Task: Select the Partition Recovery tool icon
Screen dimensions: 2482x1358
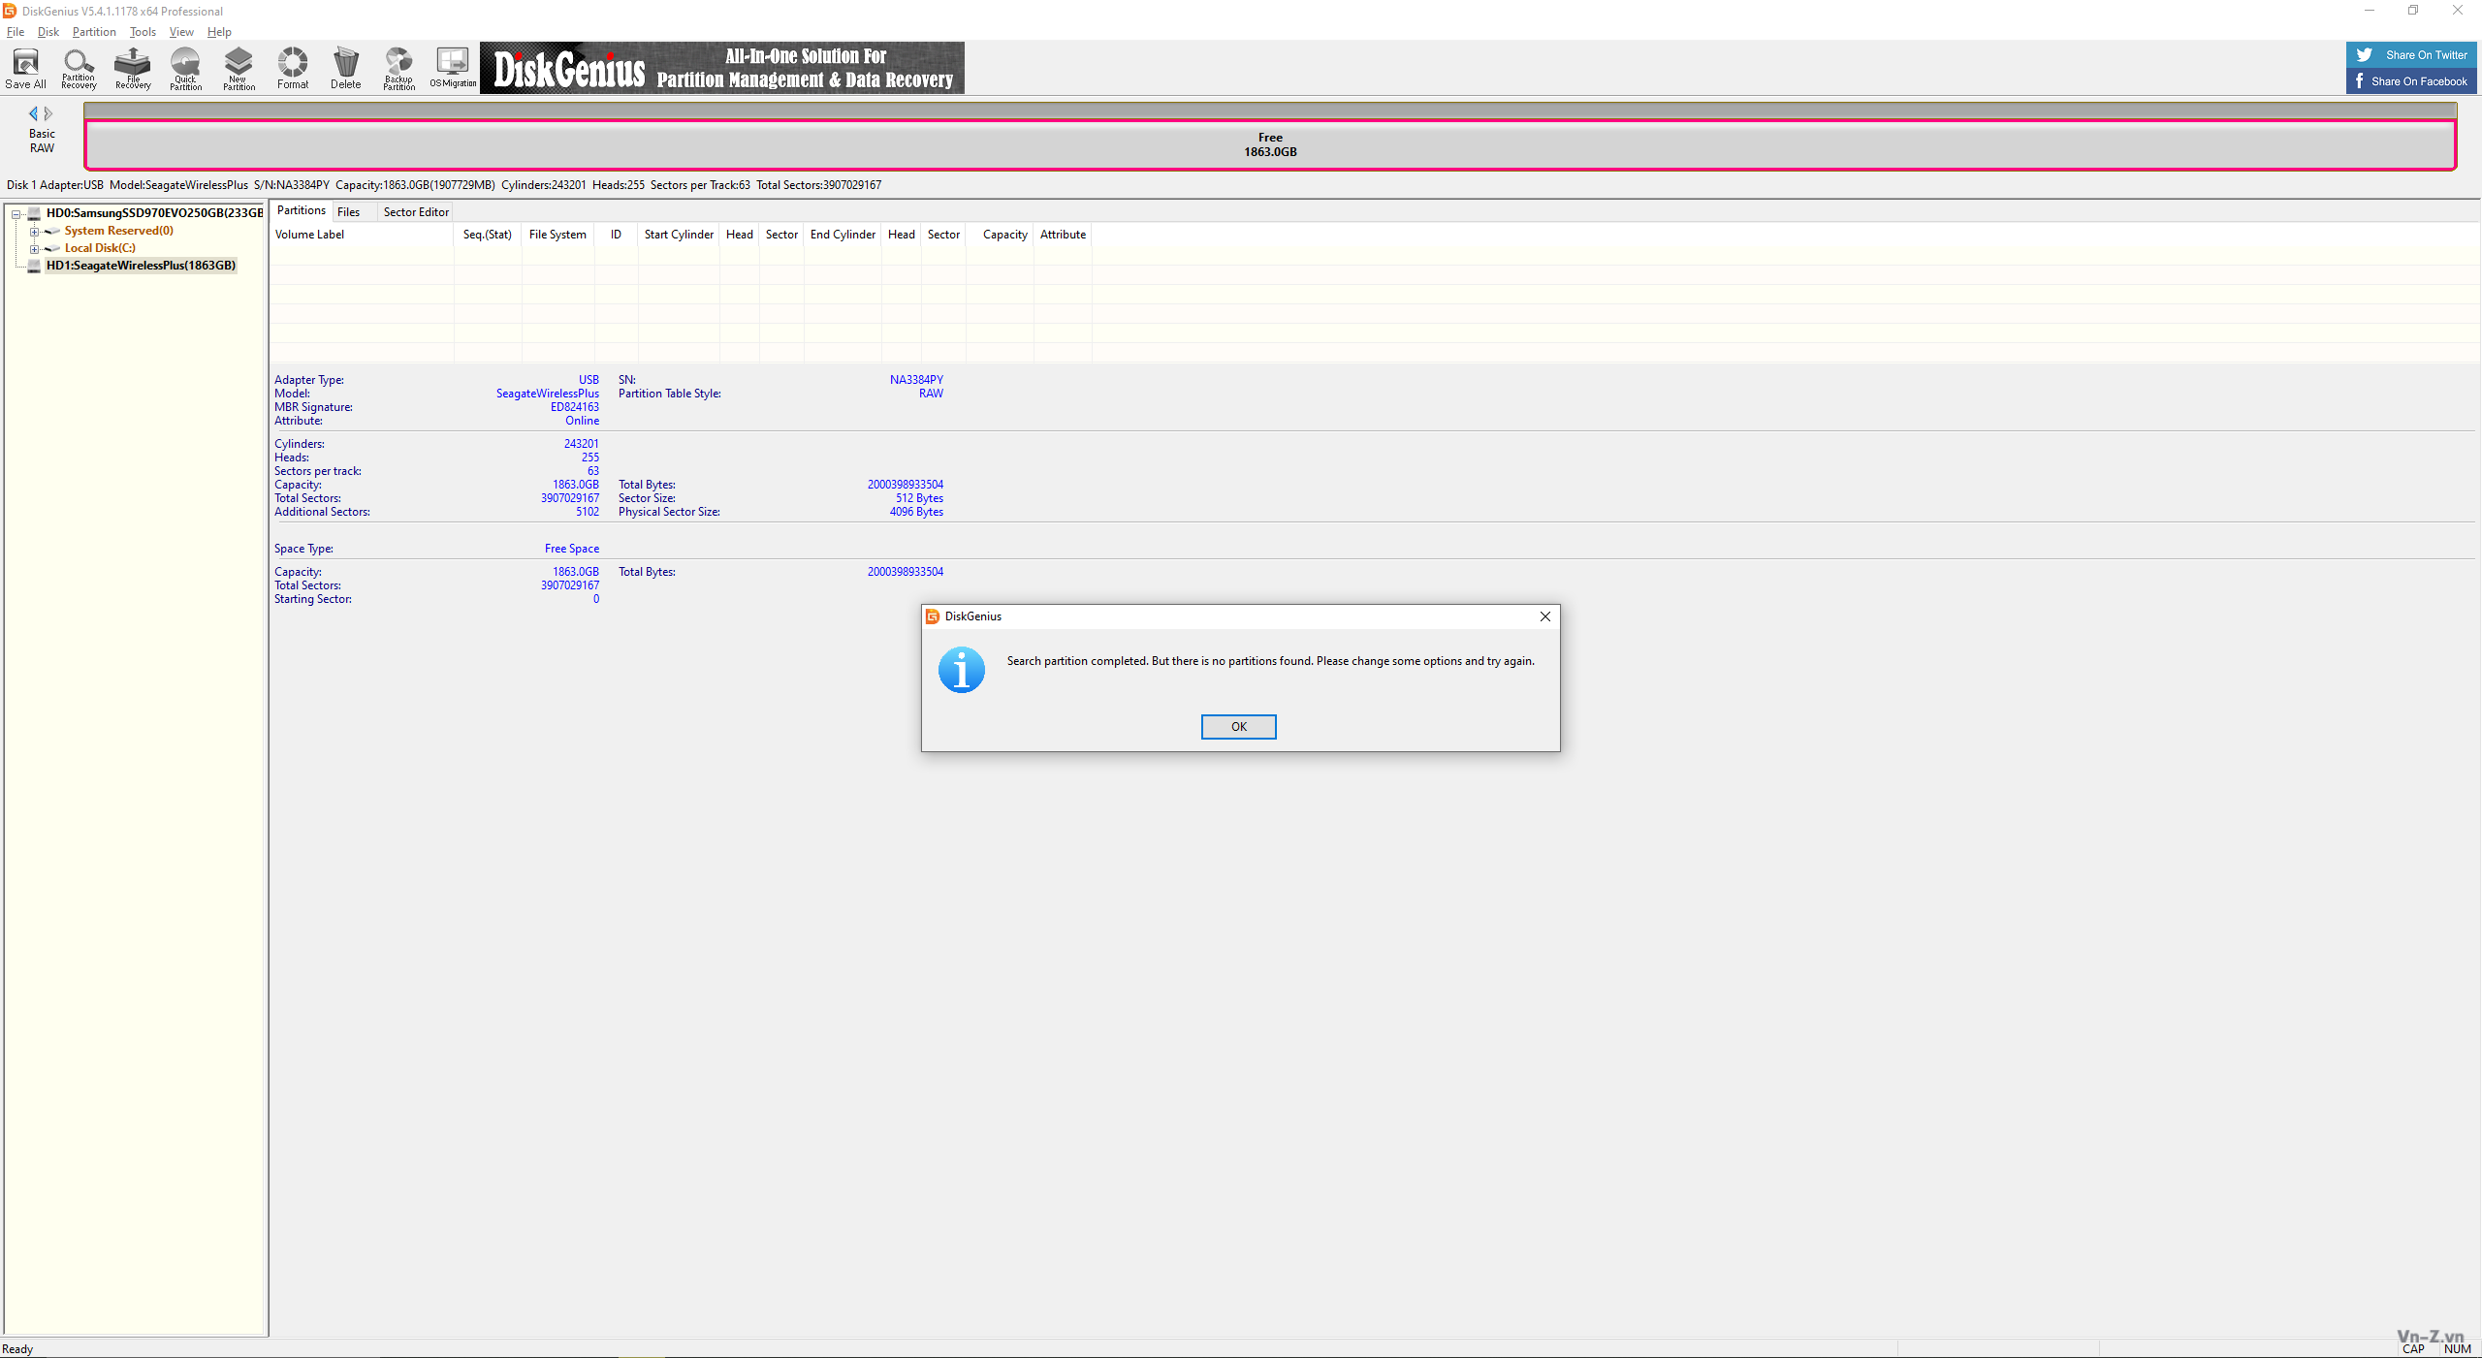Action: pyautogui.click(x=80, y=67)
